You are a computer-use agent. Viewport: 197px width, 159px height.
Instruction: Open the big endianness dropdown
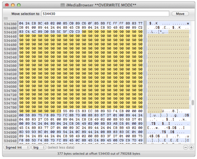[x=39, y=148]
